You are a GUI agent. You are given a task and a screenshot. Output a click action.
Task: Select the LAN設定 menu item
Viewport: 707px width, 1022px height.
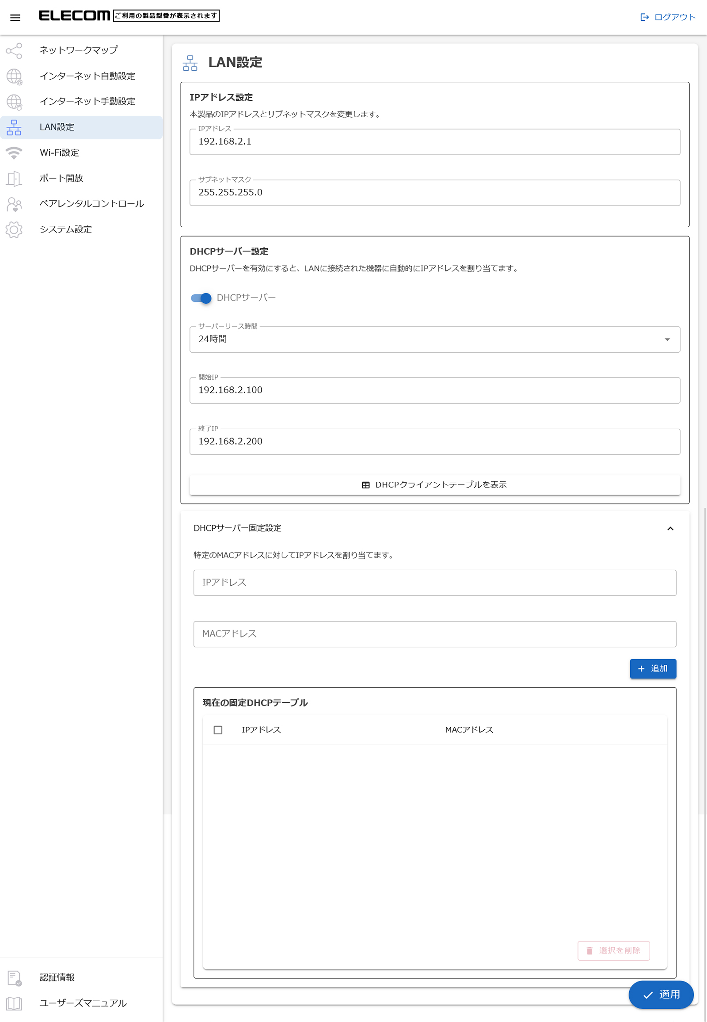click(x=57, y=127)
